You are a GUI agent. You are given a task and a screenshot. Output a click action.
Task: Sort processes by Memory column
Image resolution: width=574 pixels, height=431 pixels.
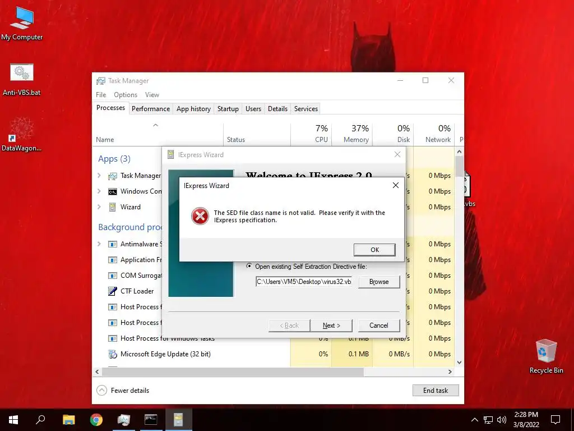[352, 134]
